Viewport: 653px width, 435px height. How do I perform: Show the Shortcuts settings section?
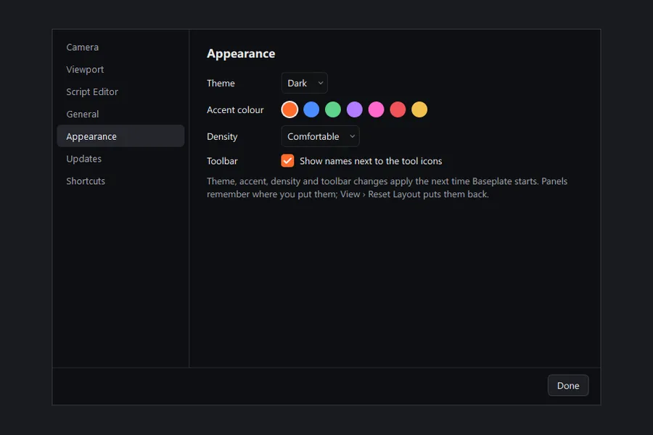click(x=120, y=181)
